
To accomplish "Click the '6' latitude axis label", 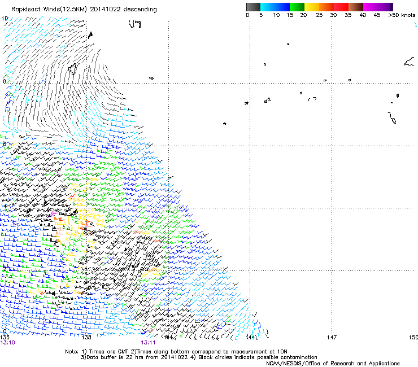I will click(x=5, y=144).
